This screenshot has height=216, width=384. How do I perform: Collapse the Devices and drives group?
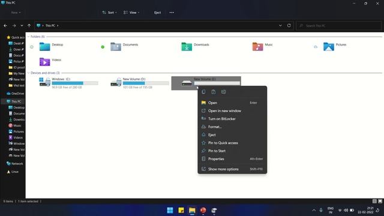pos(28,73)
